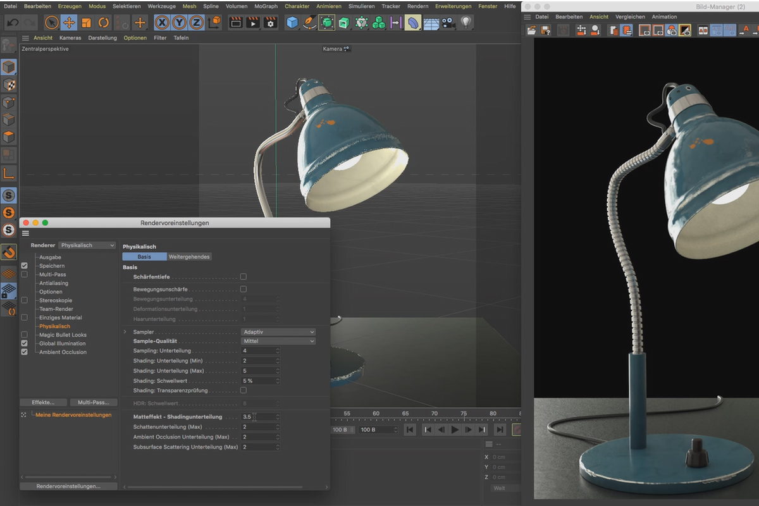This screenshot has height=506, width=759.
Task: Select Meine Rendervoreinstellungen preset
Action: (x=73, y=415)
